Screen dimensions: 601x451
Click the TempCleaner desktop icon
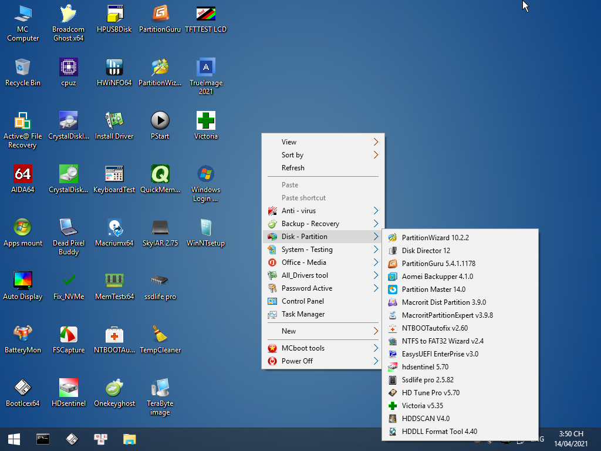[x=160, y=339]
